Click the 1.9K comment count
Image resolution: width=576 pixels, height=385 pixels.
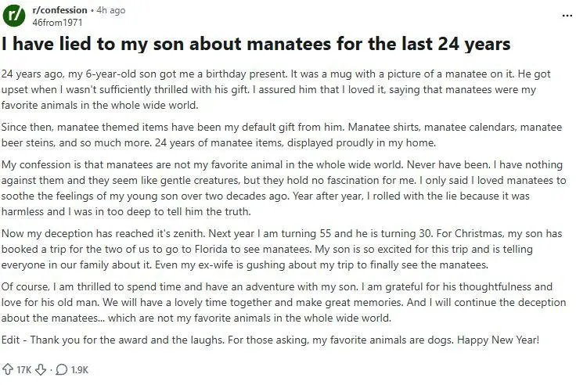click(79, 369)
